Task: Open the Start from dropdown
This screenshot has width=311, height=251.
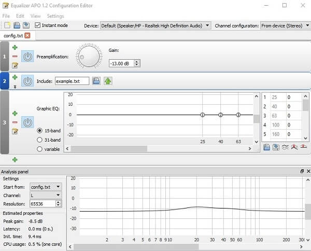Action: click(46, 187)
